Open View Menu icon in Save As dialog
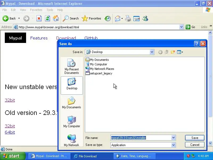 [x=180, y=52]
